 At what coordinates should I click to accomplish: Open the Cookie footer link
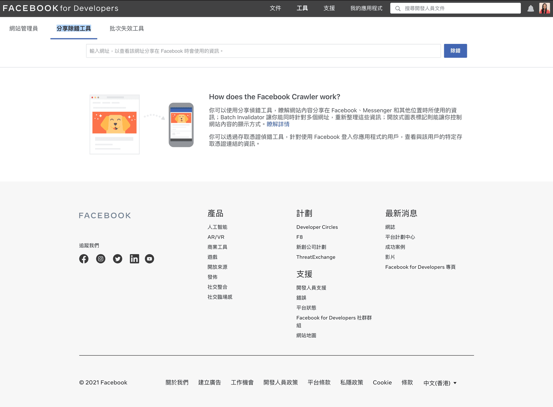(x=382, y=382)
